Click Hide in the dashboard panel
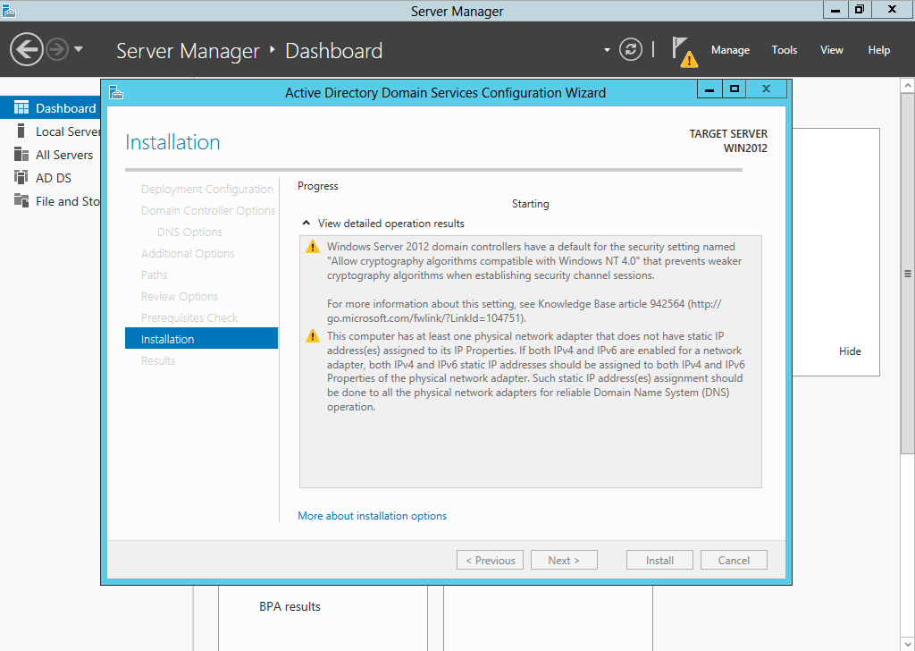The width and height of the screenshot is (915, 651). [850, 351]
